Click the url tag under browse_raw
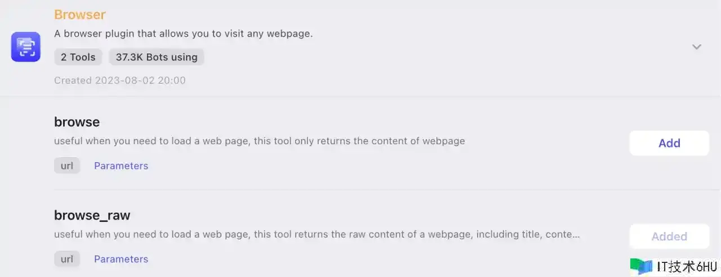 67,259
